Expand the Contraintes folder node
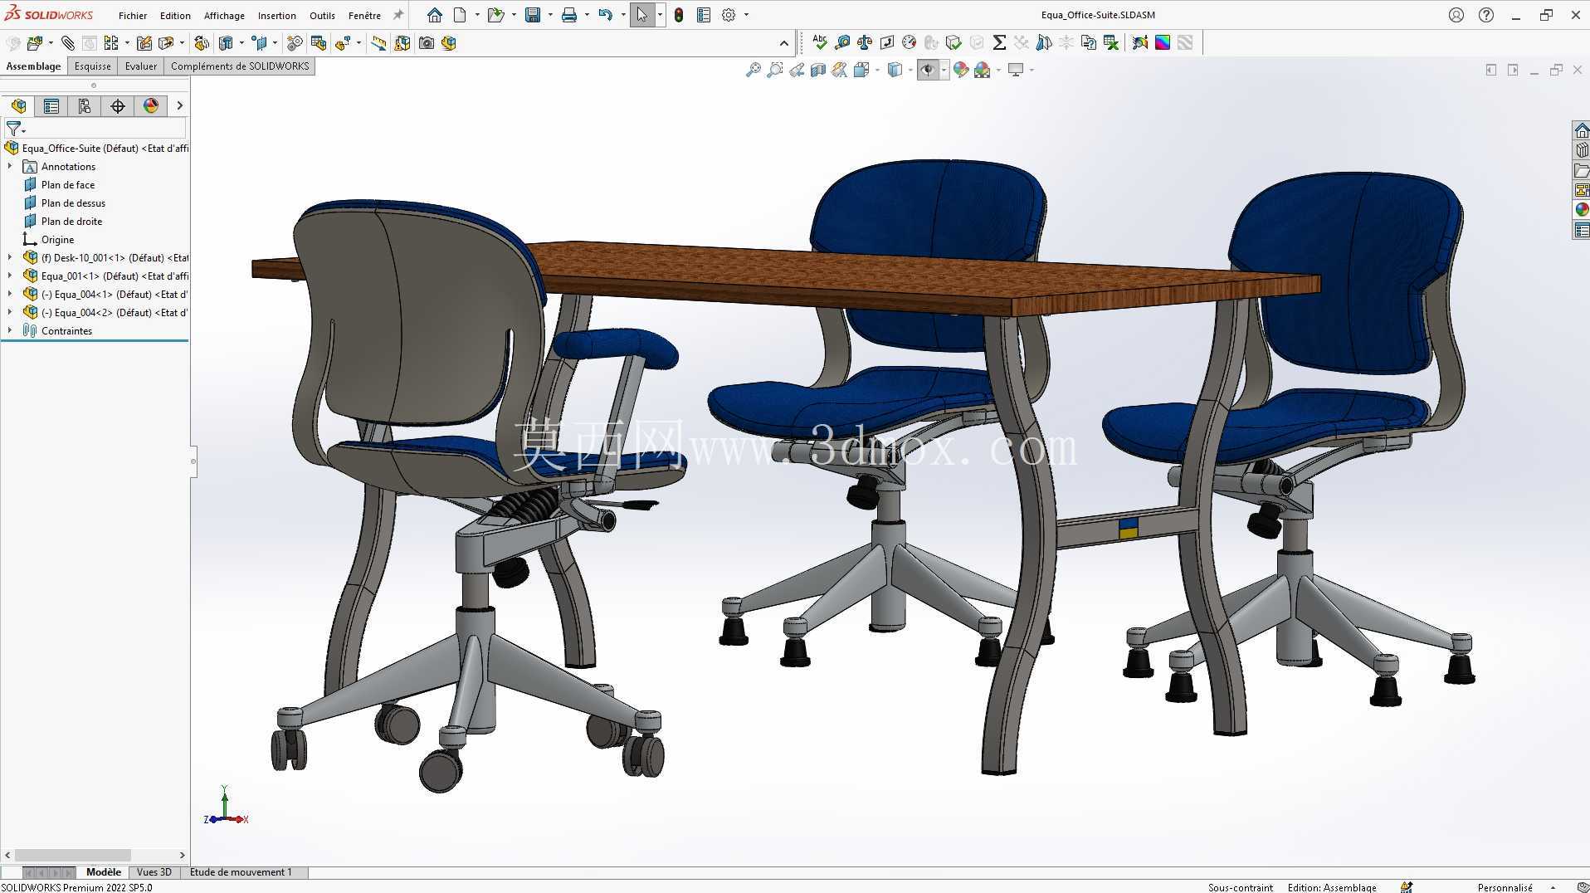Image resolution: width=1590 pixels, height=893 pixels. (10, 330)
